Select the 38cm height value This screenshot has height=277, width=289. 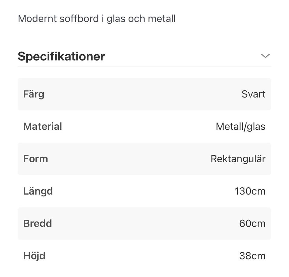252,256
